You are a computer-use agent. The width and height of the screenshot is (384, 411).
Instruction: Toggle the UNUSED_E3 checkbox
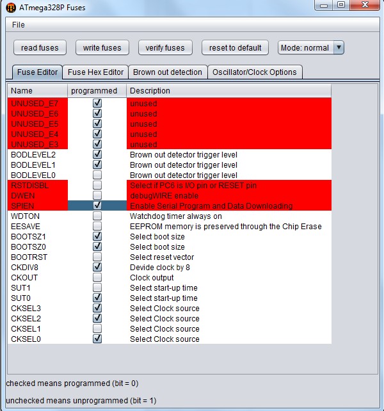(97, 144)
